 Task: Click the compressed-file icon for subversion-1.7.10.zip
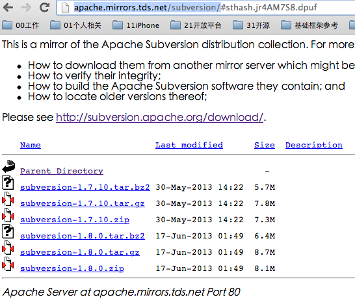click(x=8, y=215)
